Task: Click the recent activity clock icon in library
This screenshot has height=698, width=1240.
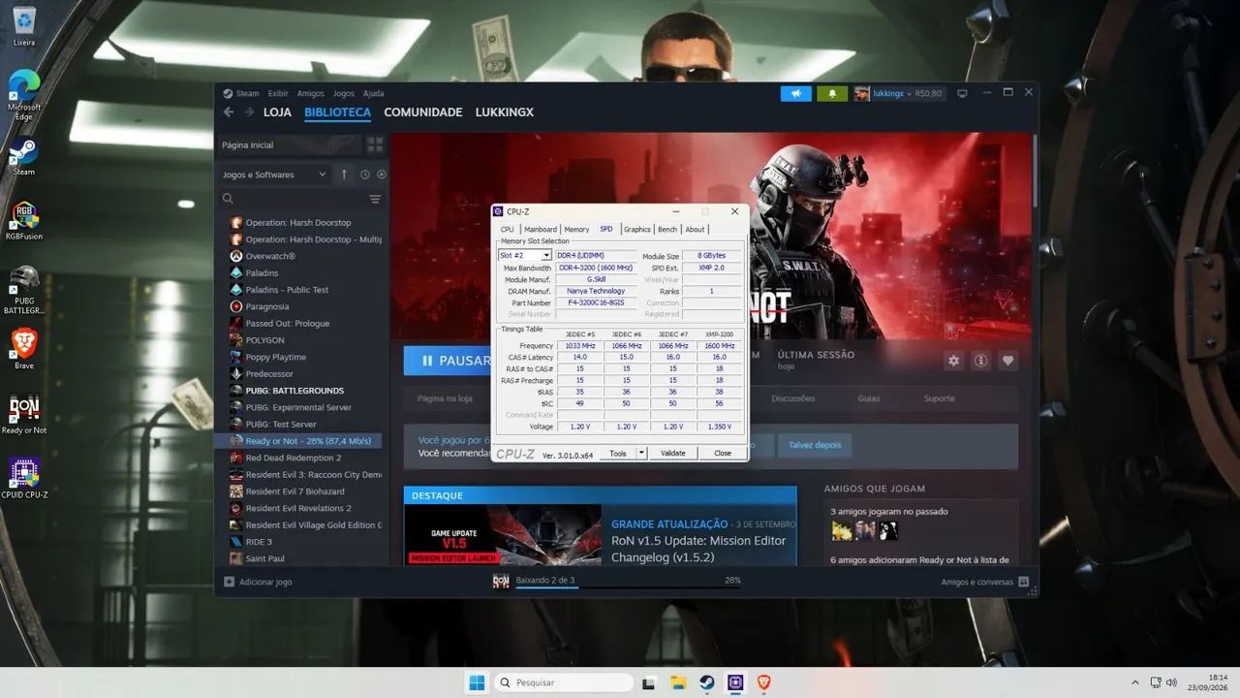Action: [x=365, y=174]
